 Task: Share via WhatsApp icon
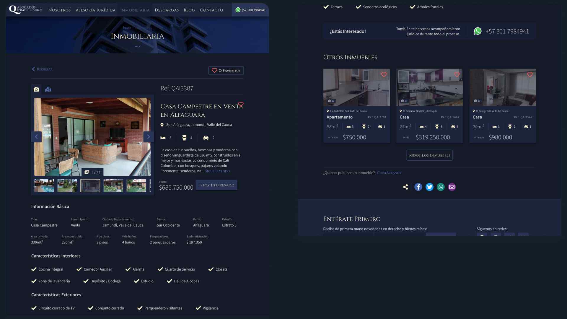click(x=441, y=187)
